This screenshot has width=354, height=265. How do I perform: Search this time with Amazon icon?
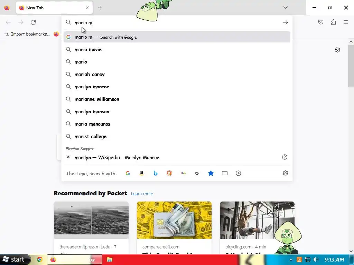click(x=141, y=173)
